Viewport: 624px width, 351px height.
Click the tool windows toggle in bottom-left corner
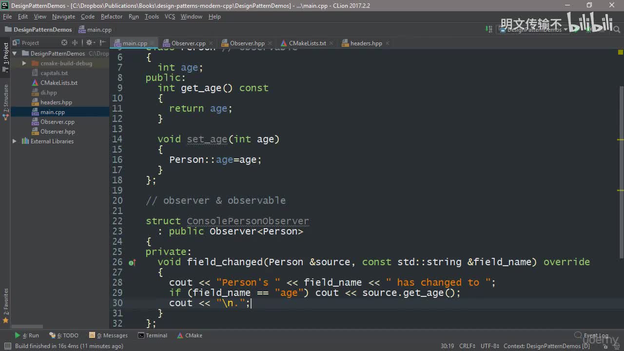[7, 346]
